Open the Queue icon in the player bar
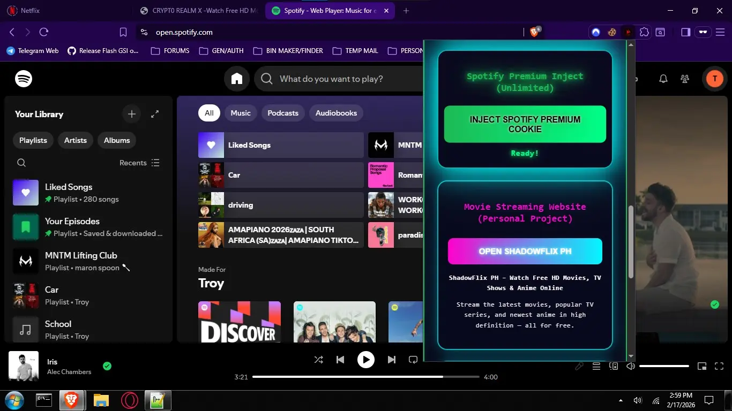732x411 pixels. (596, 366)
